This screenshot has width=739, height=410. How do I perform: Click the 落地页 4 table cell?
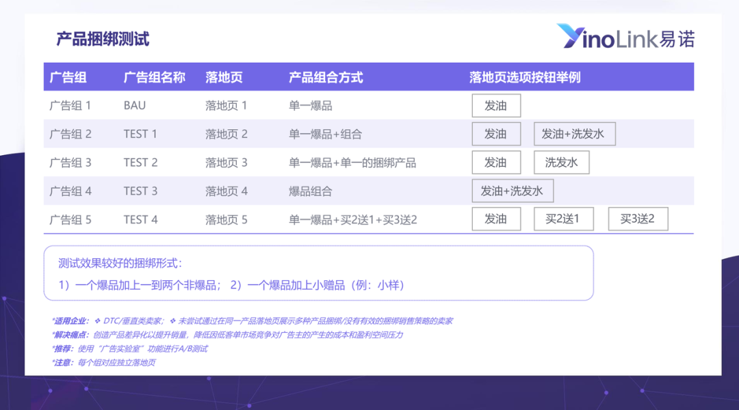click(226, 191)
